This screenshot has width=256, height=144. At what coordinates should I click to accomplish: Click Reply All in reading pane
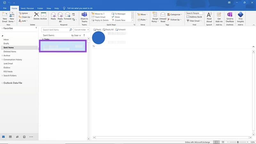(x=108, y=29)
